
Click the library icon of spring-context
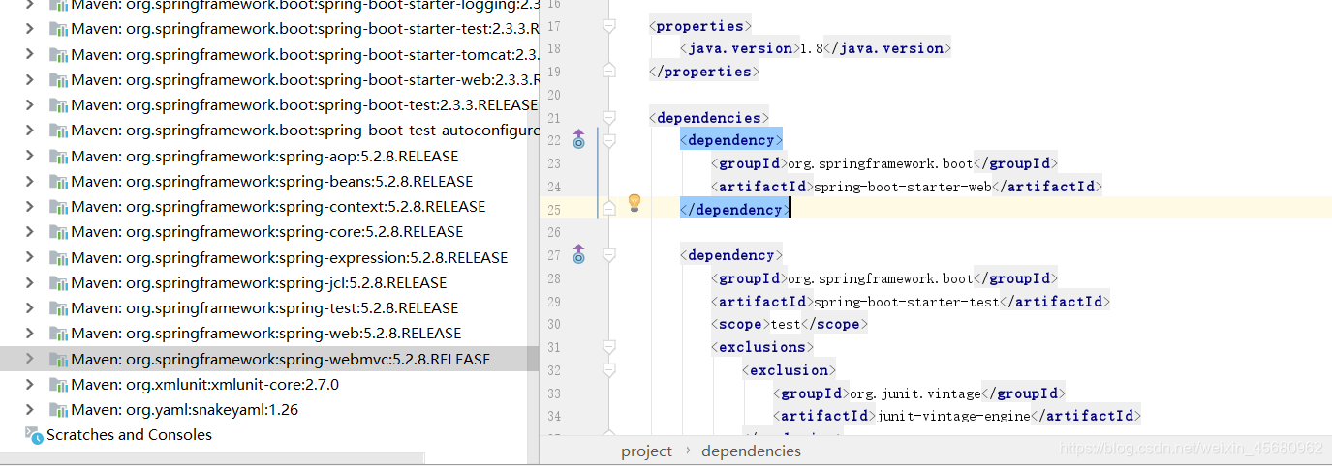pos(58,206)
